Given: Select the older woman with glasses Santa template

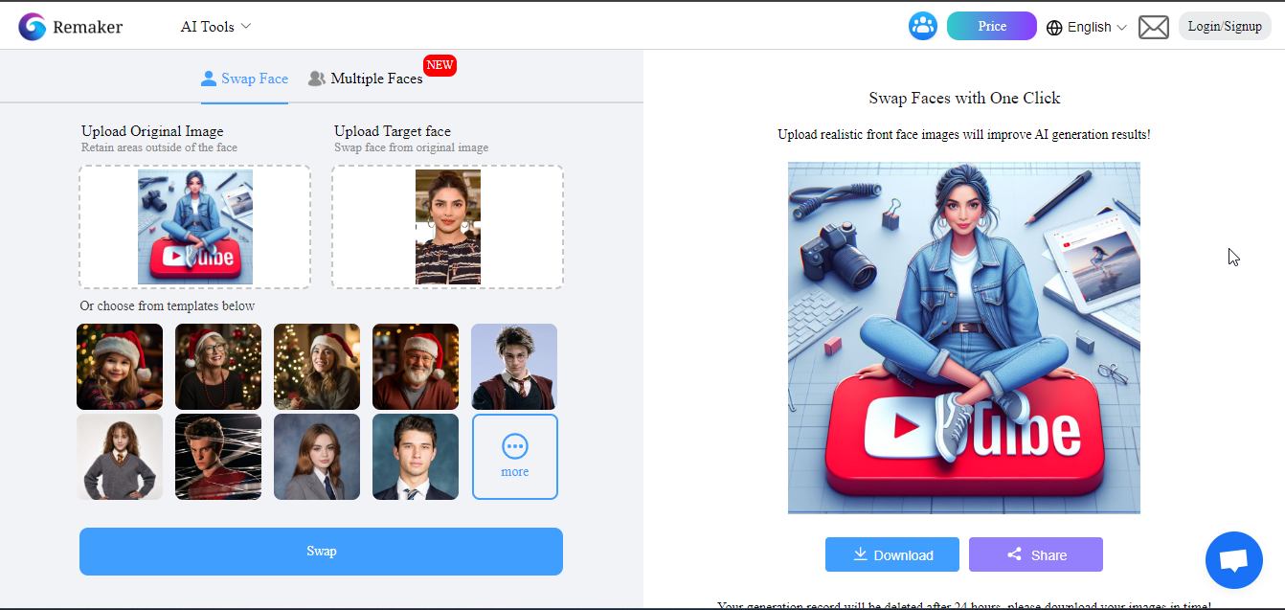Looking at the screenshot, I should click(218, 367).
